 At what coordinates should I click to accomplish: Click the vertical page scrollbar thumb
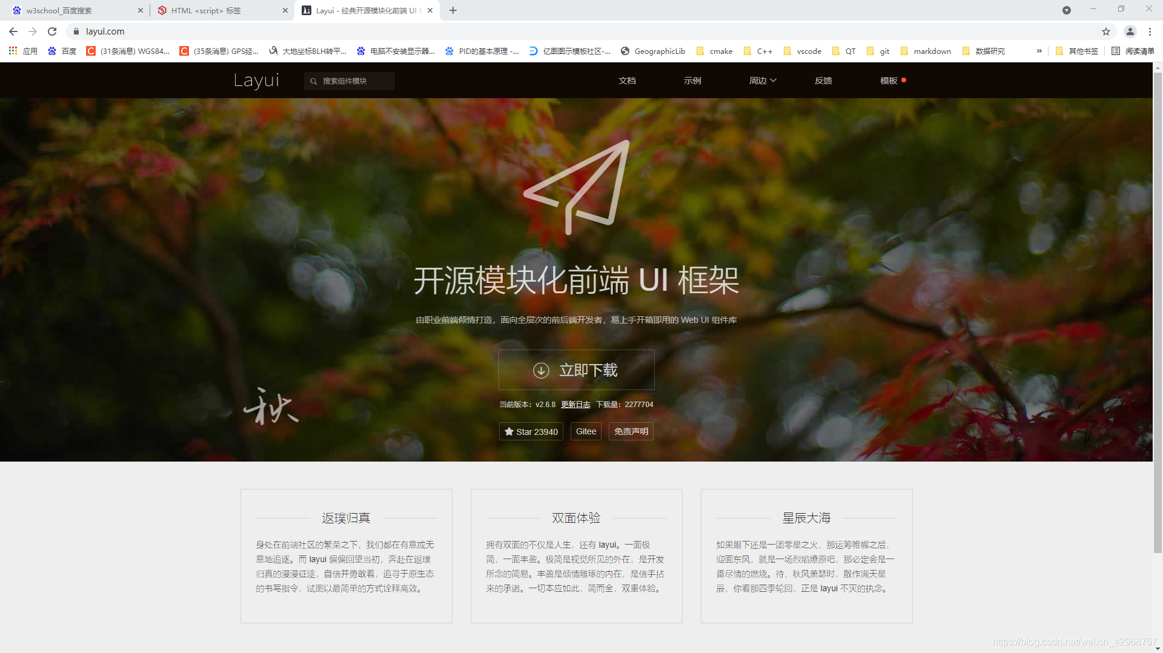point(1158,312)
